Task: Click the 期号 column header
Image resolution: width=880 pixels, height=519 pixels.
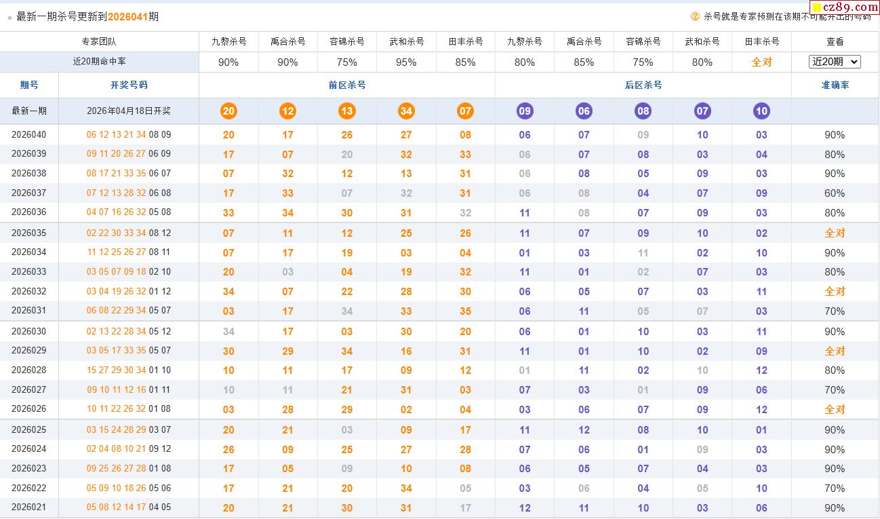Action: tap(29, 85)
